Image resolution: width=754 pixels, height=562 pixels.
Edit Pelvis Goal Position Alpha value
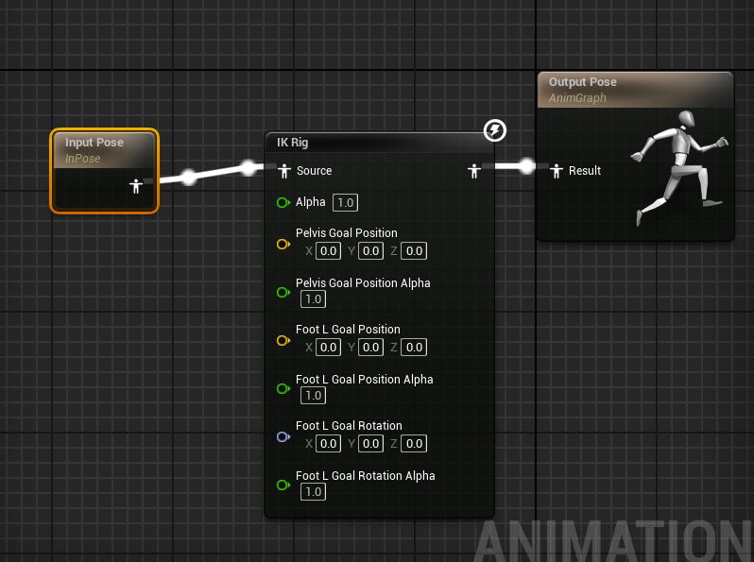tap(313, 299)
